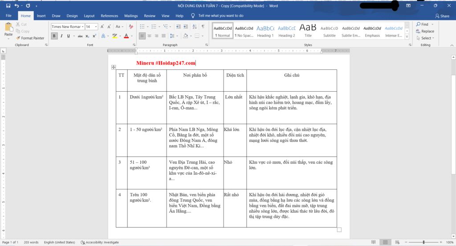Switch to the References tab
The image size is (456, 246).
(x=110, y=16)
